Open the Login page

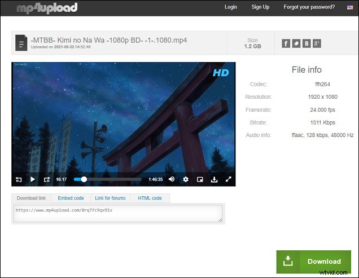230,7
